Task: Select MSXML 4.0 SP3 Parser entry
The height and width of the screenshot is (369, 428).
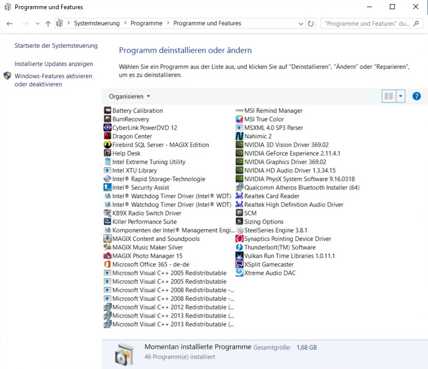Action: (273, 128)
